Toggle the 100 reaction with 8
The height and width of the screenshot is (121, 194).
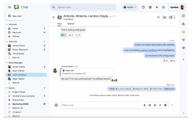165,61
